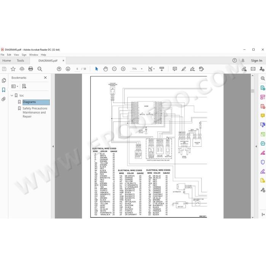The width and height of the screenshot is (266, 266).
Task: Click the scroll down arrow
Action: pyautogui.click(x=252, y=217)
